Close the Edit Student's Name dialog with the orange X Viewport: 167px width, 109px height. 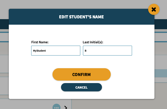tap(154, 9)
